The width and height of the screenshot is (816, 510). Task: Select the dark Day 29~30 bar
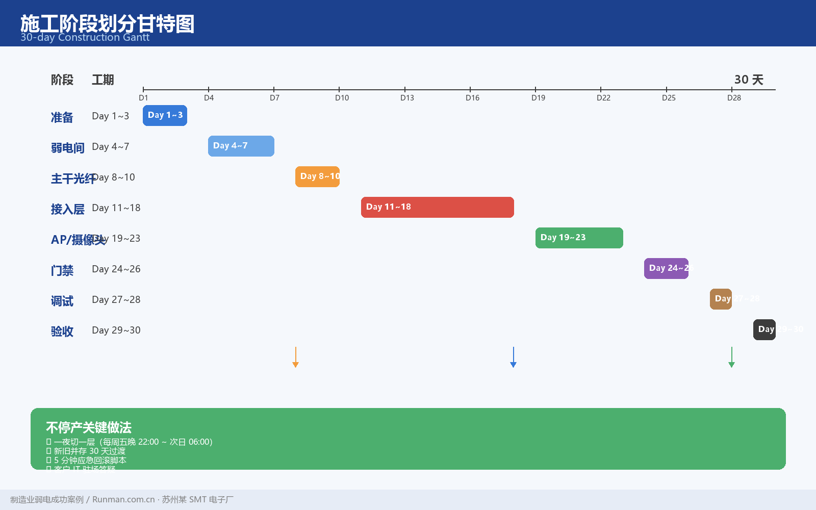click(764, 329)
